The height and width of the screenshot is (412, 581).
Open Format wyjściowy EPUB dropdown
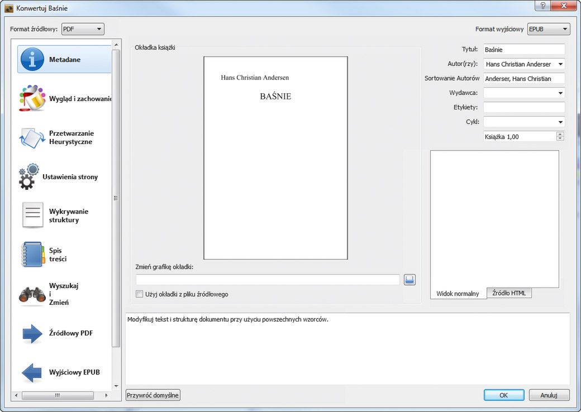click(549, 29)
